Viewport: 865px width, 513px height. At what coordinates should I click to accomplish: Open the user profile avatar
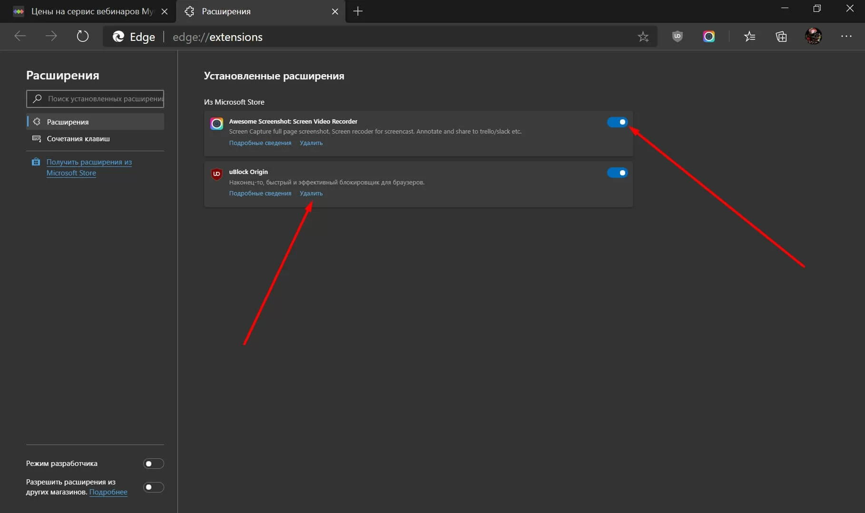(x=813, y=36)
